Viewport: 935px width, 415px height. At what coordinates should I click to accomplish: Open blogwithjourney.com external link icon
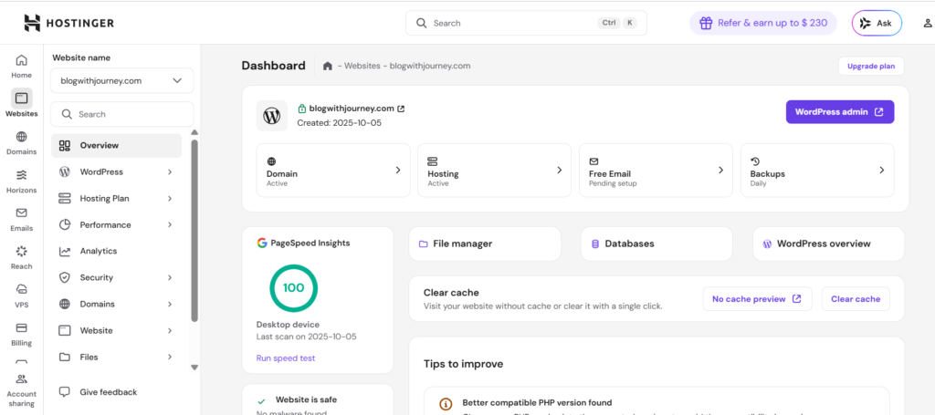tap(402, 109)
